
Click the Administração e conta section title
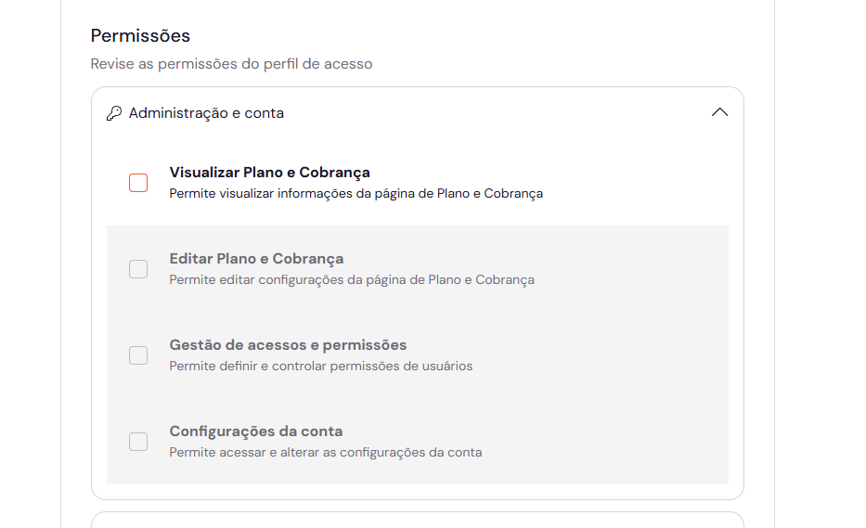pos(206,113)
